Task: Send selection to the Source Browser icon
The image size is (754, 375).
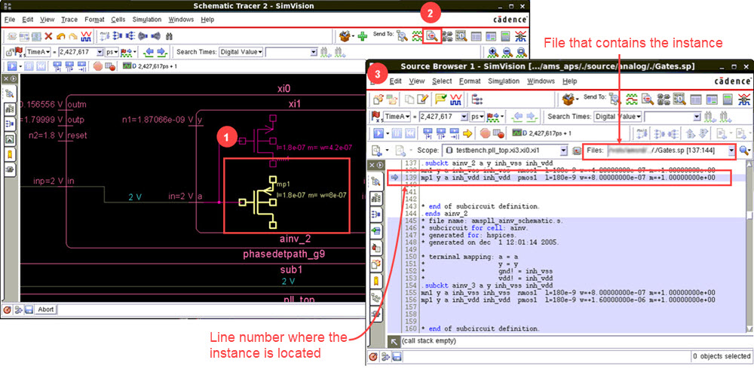Action: pos(433,35)
